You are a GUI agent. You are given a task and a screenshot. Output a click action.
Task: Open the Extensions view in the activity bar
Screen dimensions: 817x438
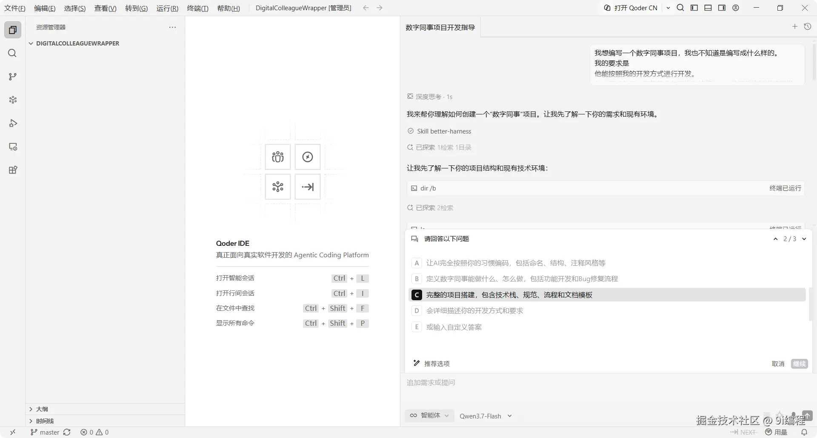click(x=13, y=170)
